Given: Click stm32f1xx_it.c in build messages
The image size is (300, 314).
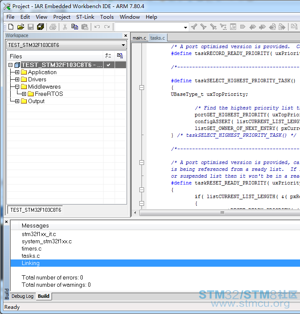Looking at the screenshot, I should 39,234.
